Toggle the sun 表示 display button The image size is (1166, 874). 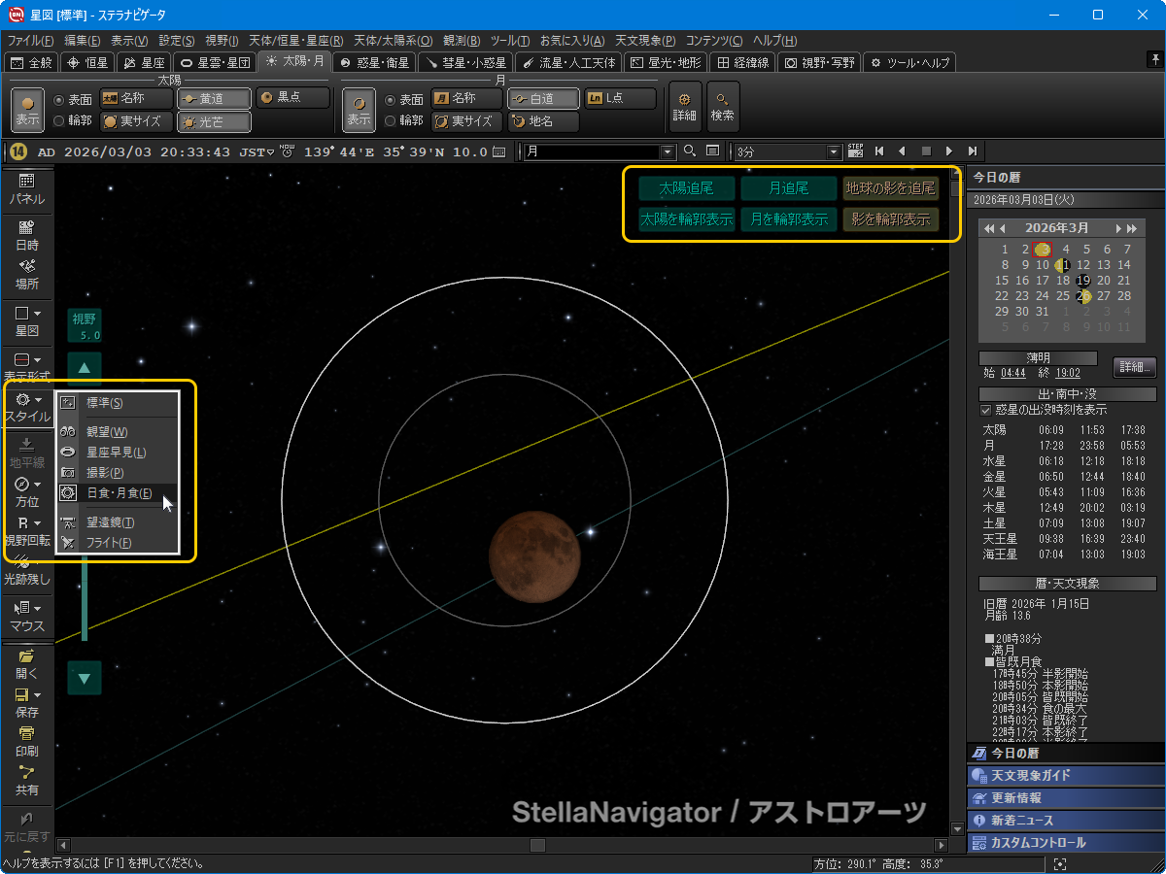coord(27,109)
